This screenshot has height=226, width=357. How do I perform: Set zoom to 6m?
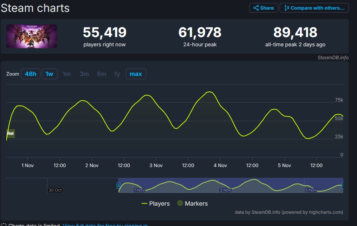pos(101,74)
